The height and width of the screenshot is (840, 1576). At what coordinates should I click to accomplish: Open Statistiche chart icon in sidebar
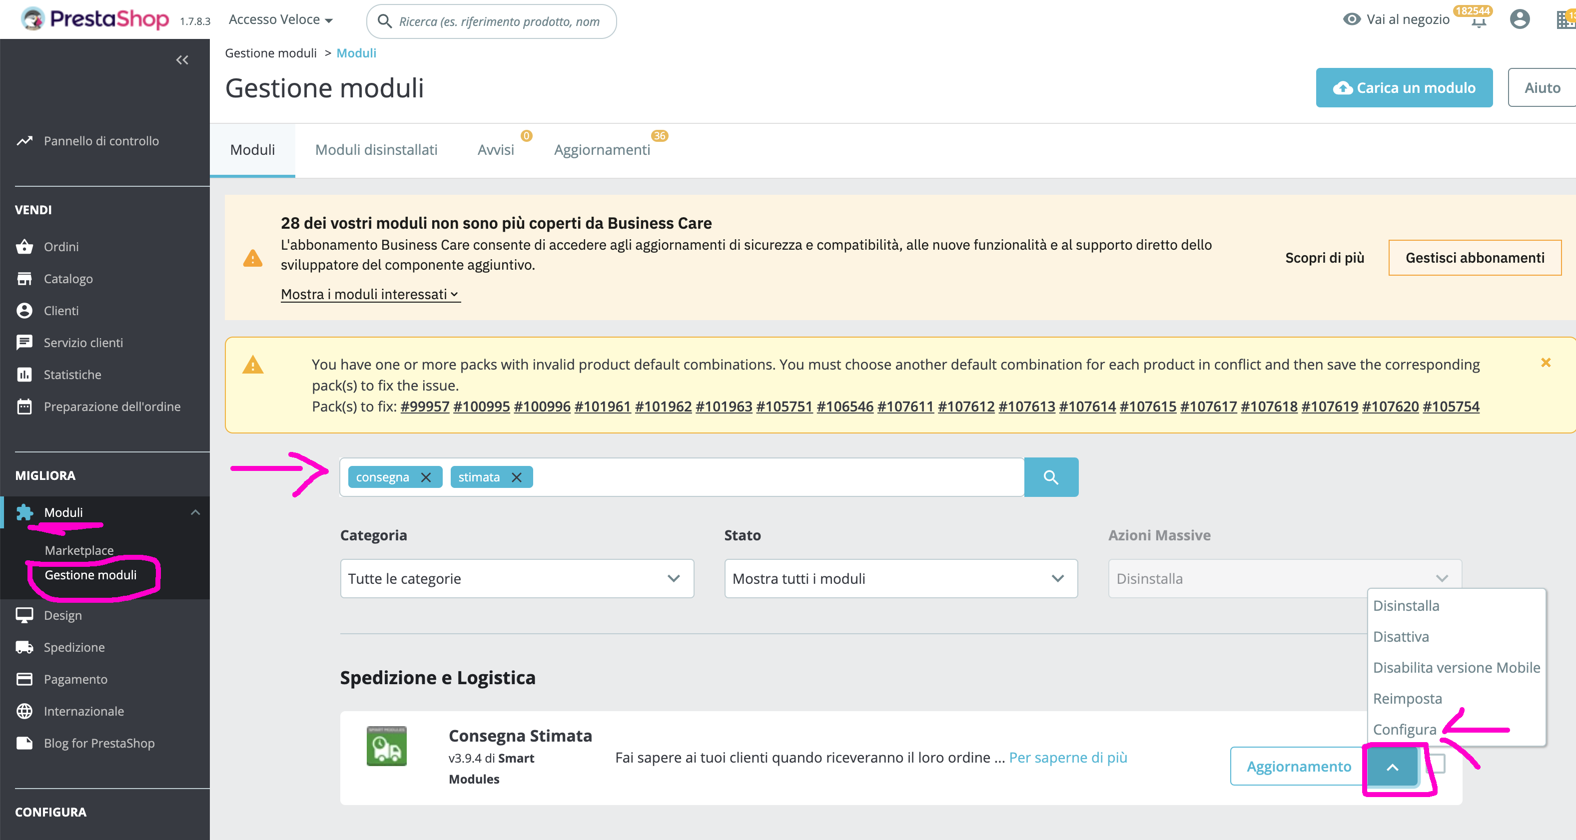pos(24,374)
